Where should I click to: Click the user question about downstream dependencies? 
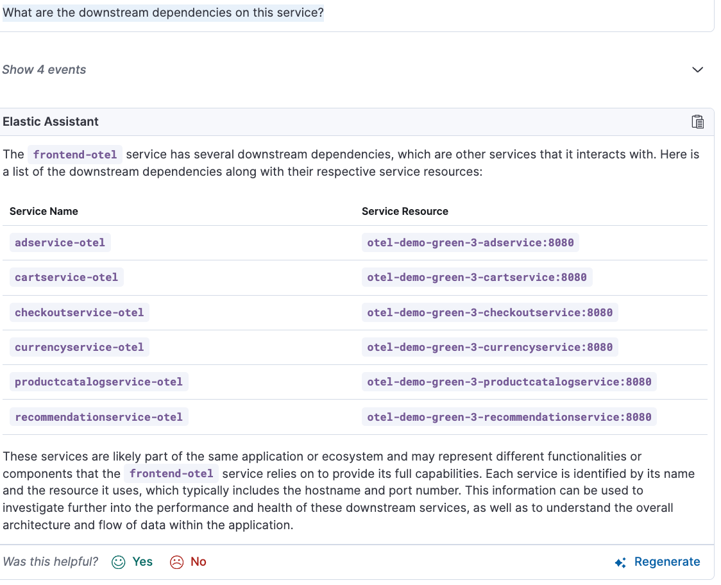164,13
